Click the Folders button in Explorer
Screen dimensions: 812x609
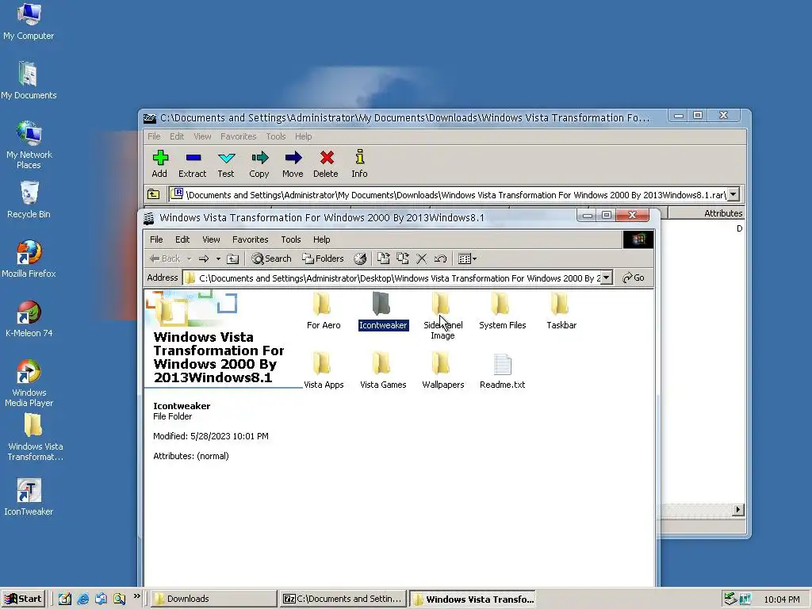(x=324, y=259)
